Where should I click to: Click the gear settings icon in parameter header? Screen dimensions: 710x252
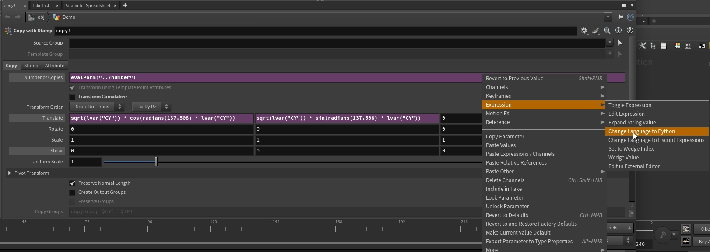coord(584,31)
